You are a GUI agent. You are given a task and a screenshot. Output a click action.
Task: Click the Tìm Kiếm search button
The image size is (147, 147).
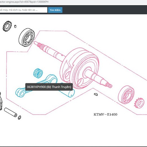[x=55, y=10]
